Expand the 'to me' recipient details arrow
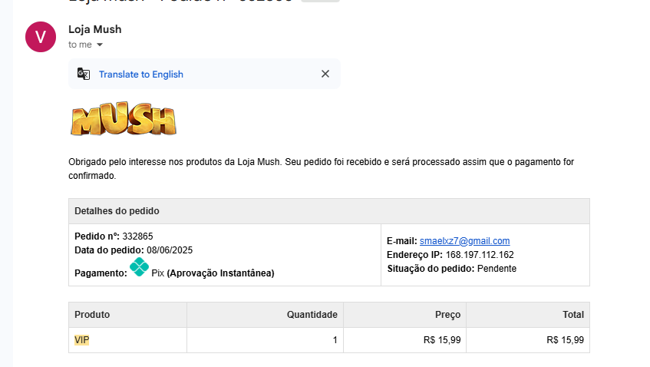Screen dimensions: 650x367 click(100, 45)
